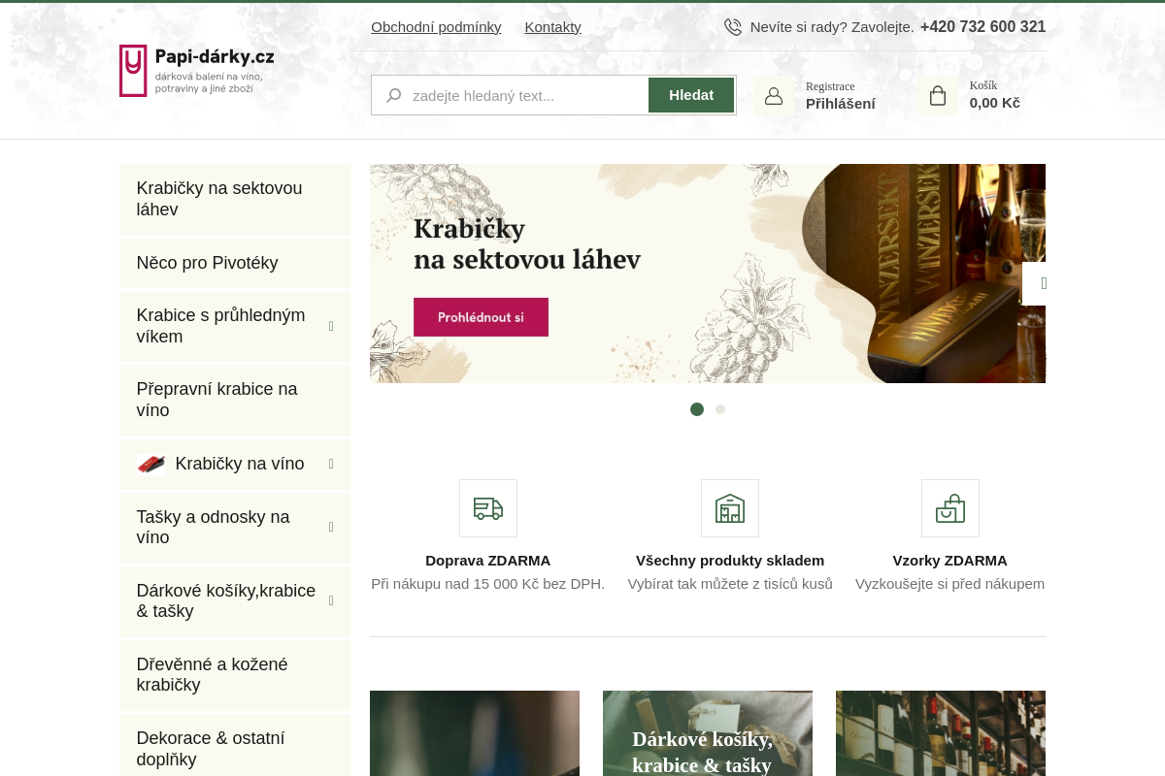Expand the Krabičky na víno category arrow

[331, 465]
